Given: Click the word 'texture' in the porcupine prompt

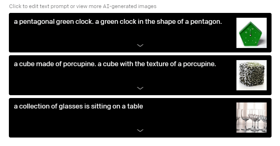Looking at the screenshot, I should click(x=157, y=64).
